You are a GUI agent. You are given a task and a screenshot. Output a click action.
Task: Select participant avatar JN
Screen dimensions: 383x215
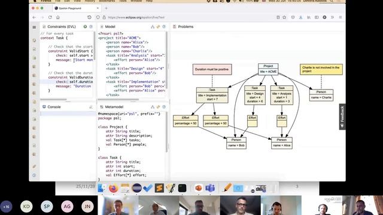coord(87,207)
